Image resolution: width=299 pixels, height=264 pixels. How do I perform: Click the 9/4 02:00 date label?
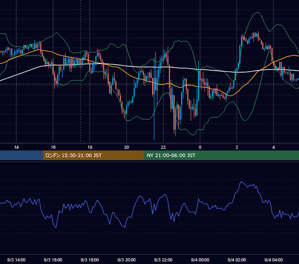(x=237, y=260)
